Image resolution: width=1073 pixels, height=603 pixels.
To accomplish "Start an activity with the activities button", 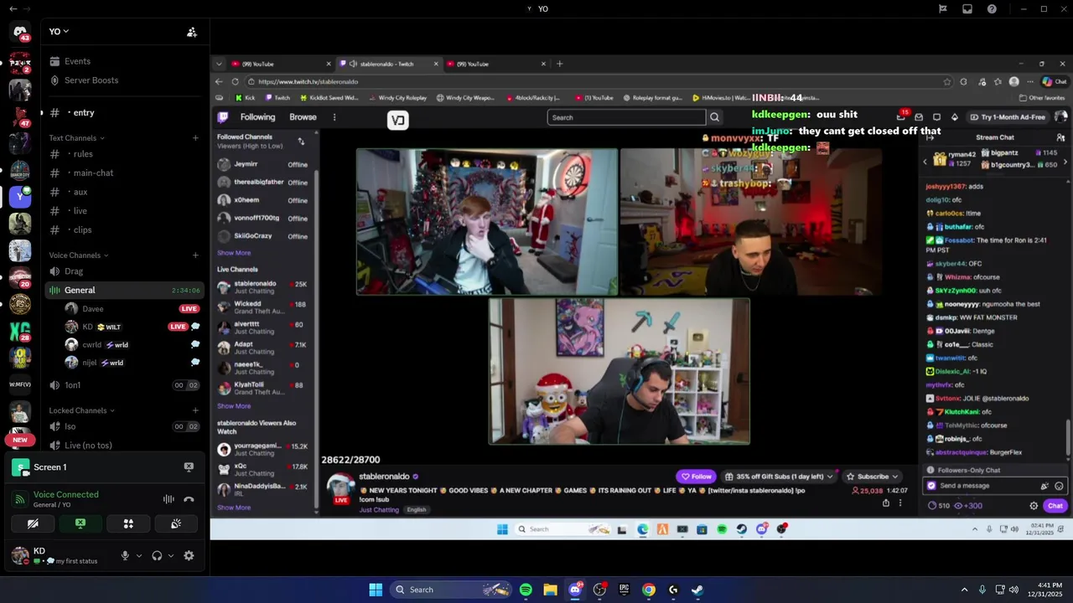I will click(x=128, y=523).
